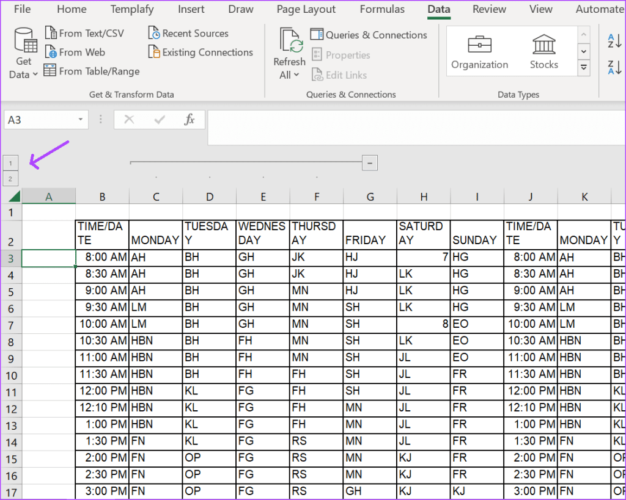Select From Web data source
Screen dimensions: 626x500
point(75,53)
